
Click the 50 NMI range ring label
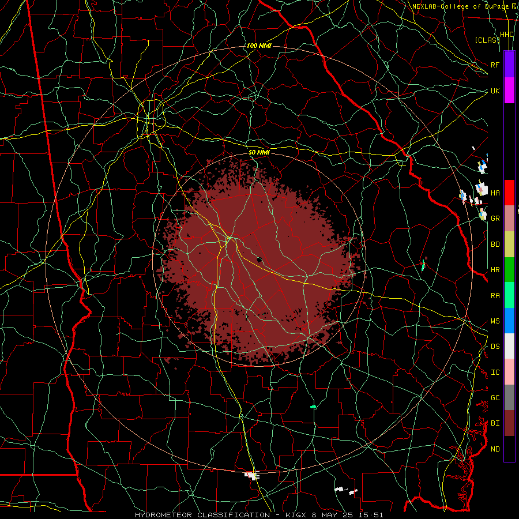259,152
